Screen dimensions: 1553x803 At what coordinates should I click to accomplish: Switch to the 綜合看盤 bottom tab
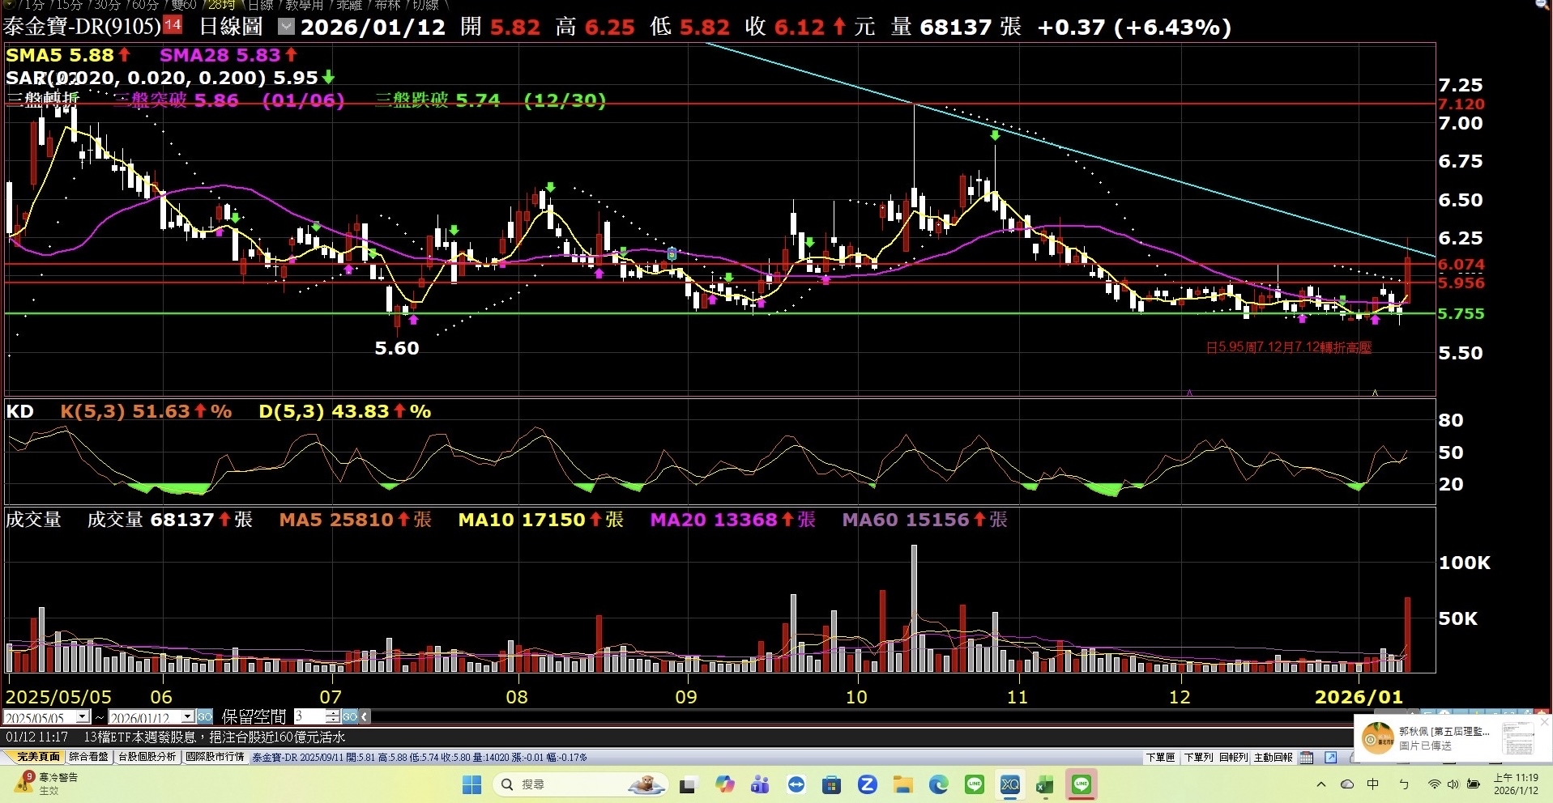pyautogui.click(x=88, y=757)
